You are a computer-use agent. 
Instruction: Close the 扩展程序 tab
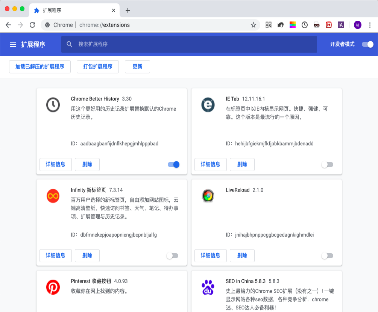114,11
